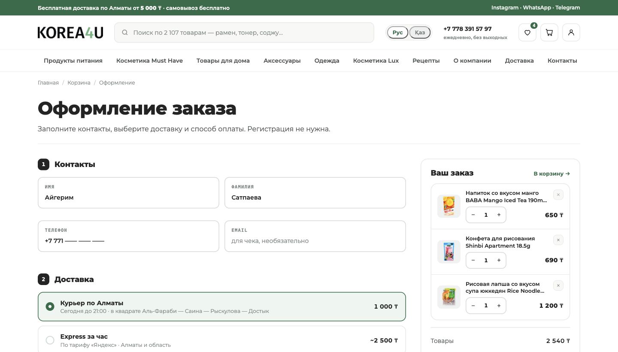Go to the Одежда category
The width and height of the screenshot is (618, 352).
(x=327, y=61)
